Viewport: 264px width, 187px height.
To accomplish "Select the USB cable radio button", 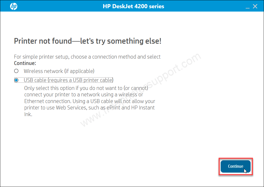I will [x=16, y=80].
